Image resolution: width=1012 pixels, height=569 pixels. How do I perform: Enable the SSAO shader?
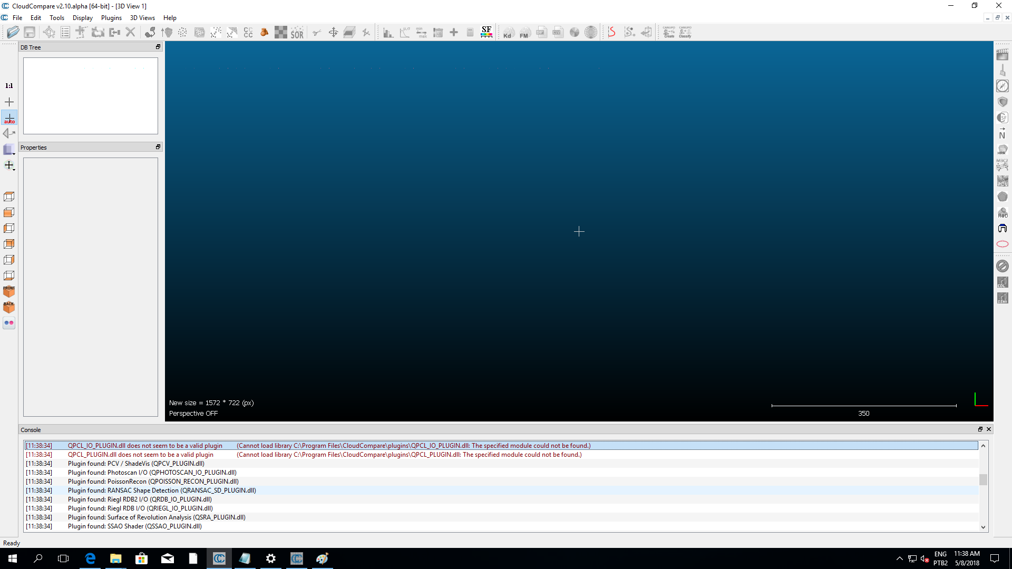(x=1003, y=298)
